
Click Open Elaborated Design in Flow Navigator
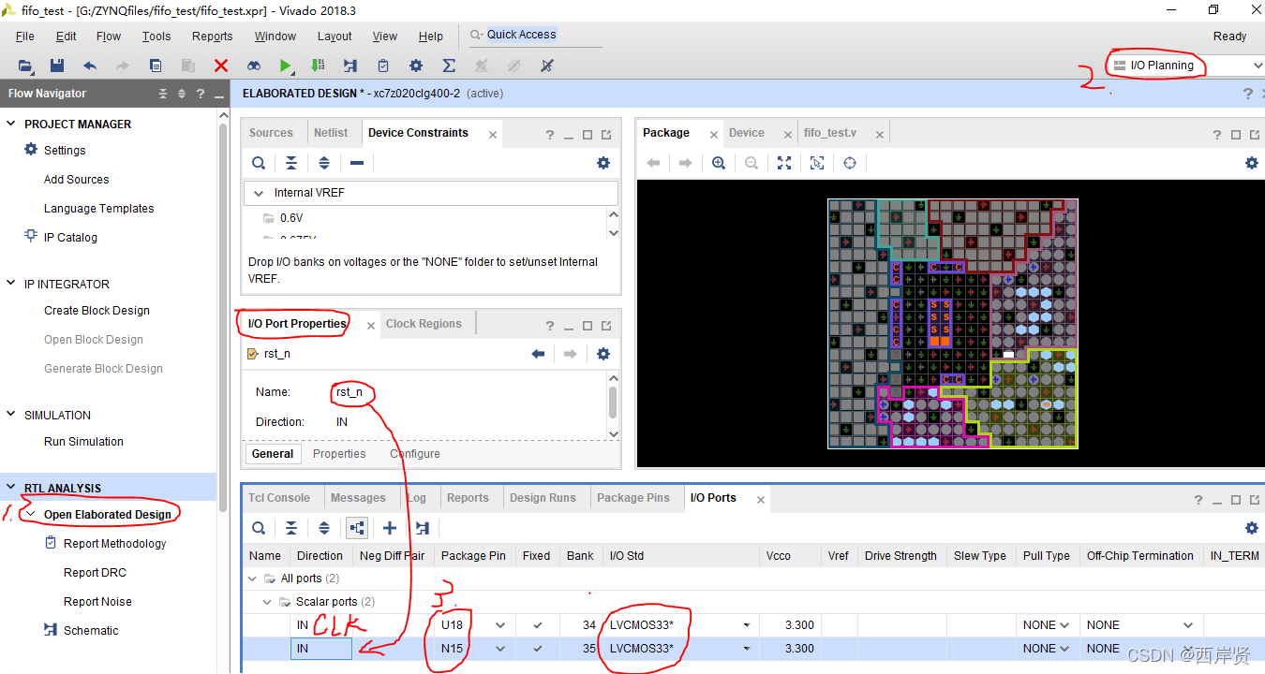tap(108, 514)
